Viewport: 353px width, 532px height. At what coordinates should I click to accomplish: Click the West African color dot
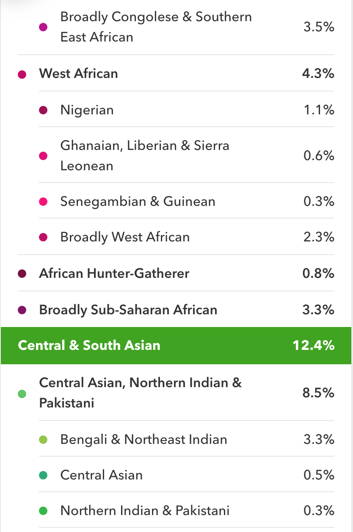coord(22,75)
